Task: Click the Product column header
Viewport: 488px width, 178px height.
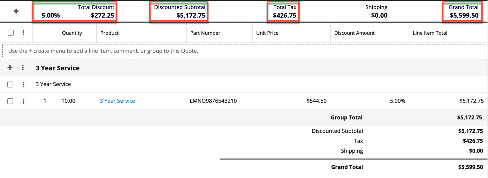Action: pyautogui.click(x=109, y=33)
